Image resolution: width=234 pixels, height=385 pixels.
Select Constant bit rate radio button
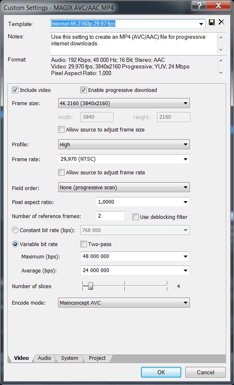pyautogui.click(x=15, y=230)
